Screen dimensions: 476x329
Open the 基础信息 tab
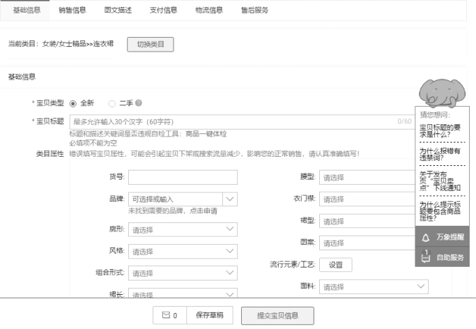coord(26,10)
